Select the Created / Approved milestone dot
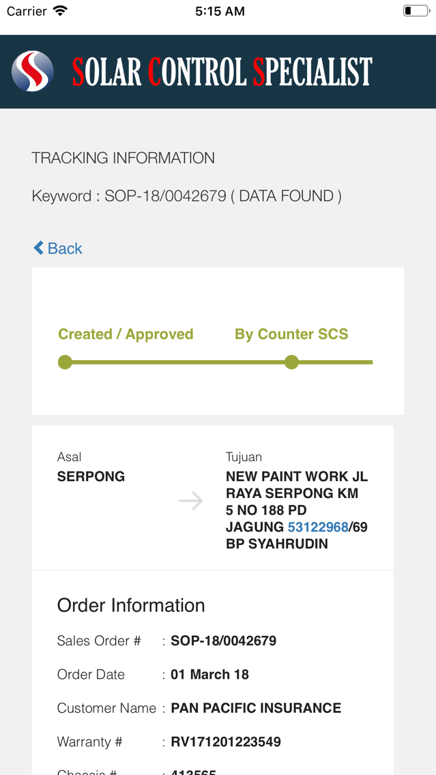 click(65, 362)
